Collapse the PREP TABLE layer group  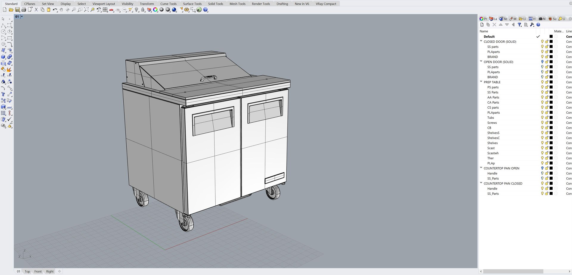pyautogui.click(x=481, y=82)
